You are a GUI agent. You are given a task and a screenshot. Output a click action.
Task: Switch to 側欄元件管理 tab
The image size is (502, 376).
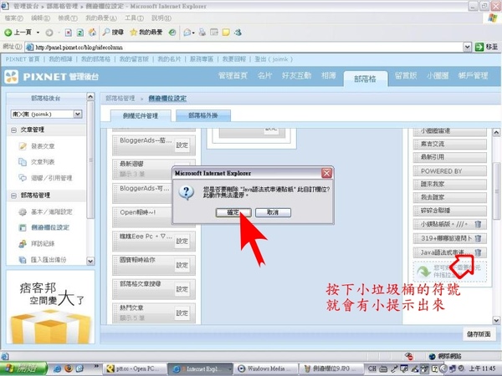(141, 116)
